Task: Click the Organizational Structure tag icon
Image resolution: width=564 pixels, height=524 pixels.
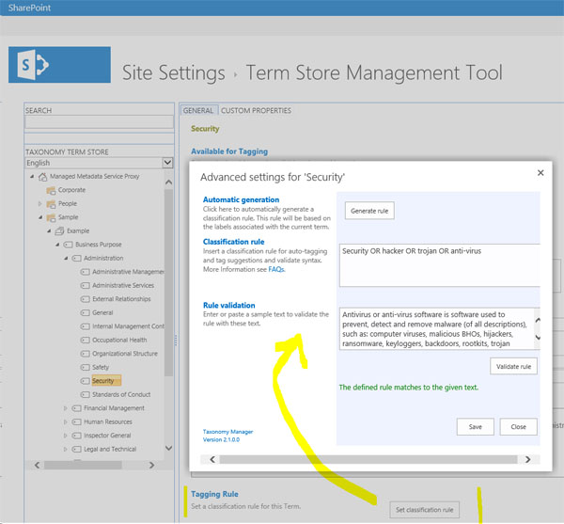Action: click(x=85, y=354)
